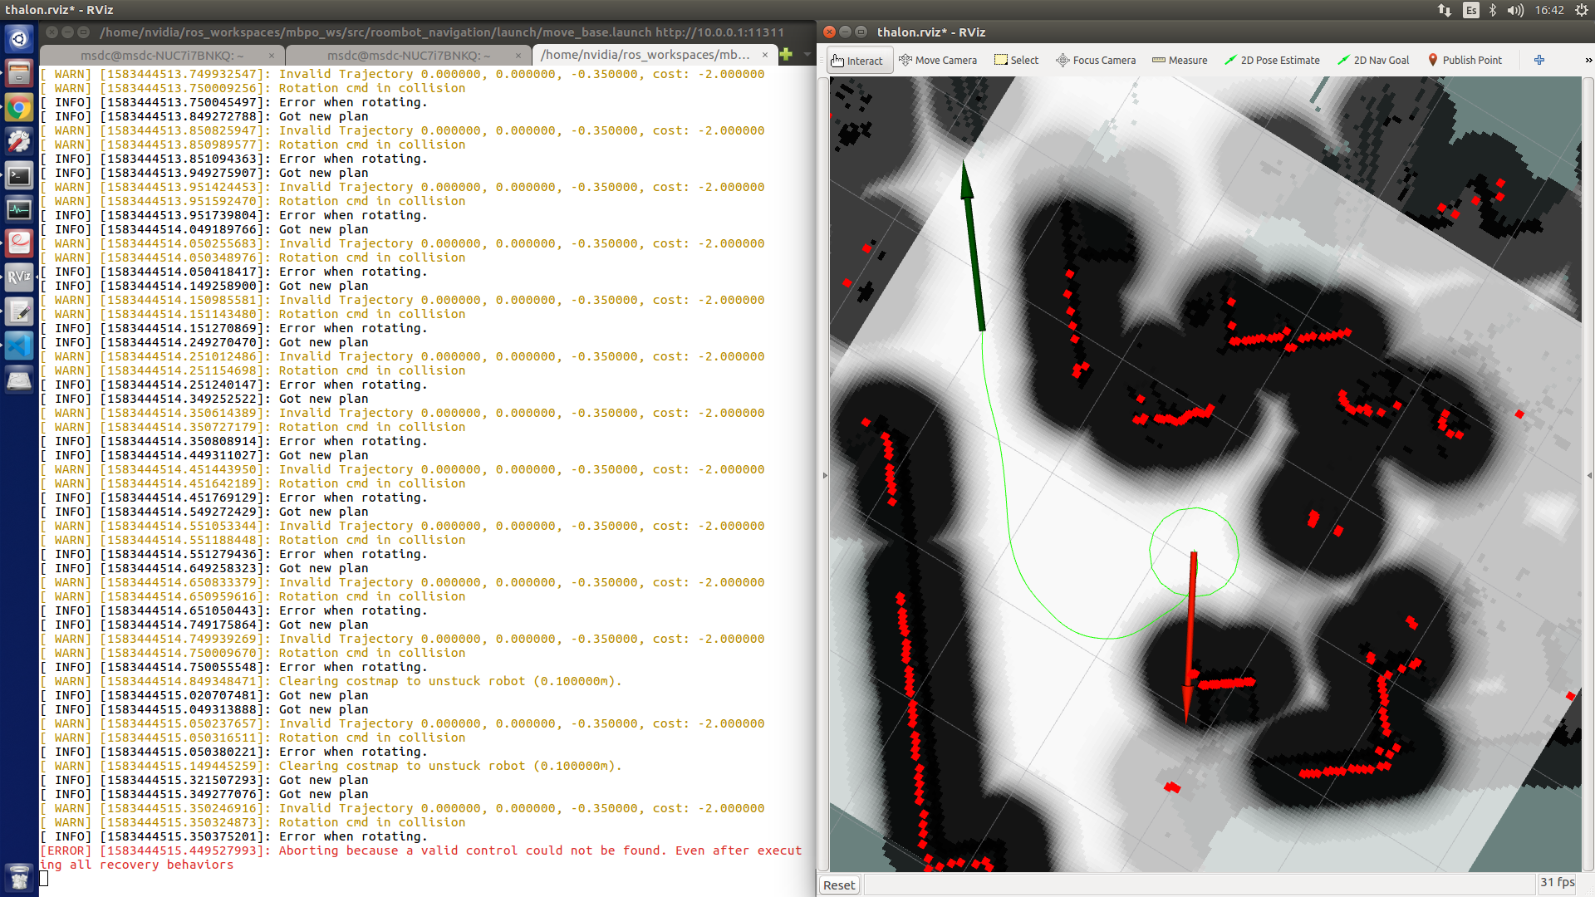The width and height of the screenshot is (1595, 897).
Task: Open a new terminal tab with plus icon
Action: coord(787,55)
